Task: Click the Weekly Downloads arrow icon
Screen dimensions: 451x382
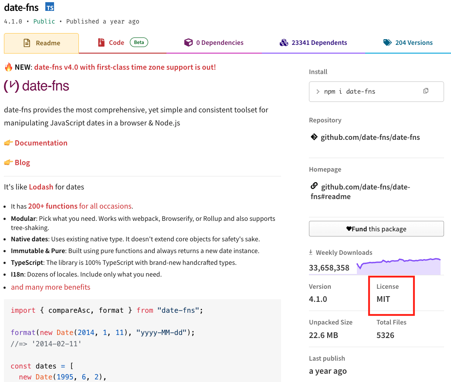Action: [x=311, y=252]
